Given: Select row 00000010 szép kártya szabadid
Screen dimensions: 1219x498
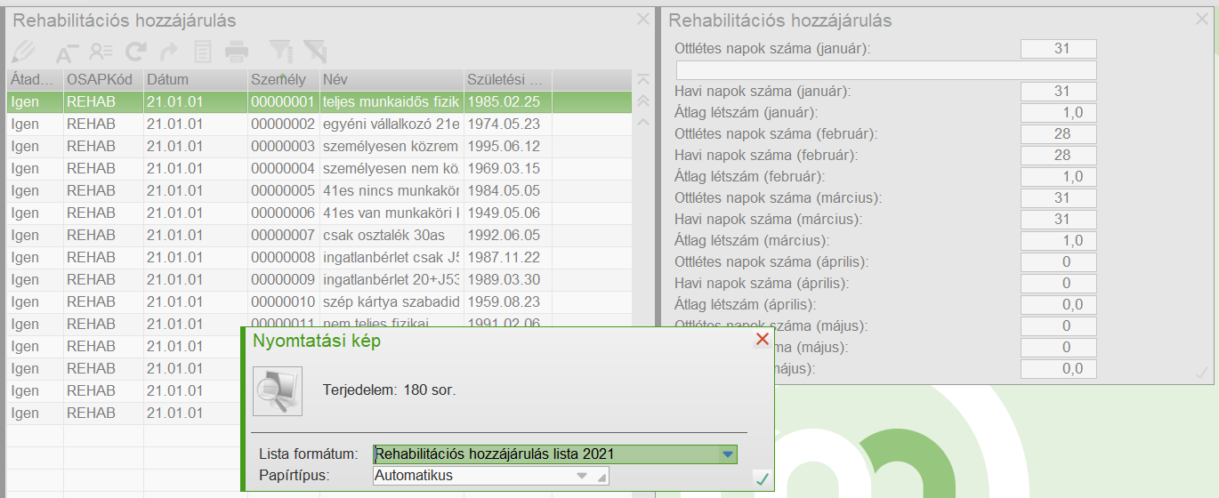Looking at the screenshot, I should (319, 301).
